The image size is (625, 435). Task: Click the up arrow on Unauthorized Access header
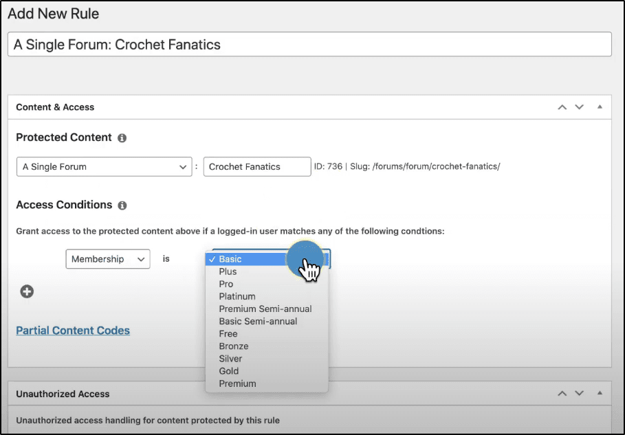[562, 394]
